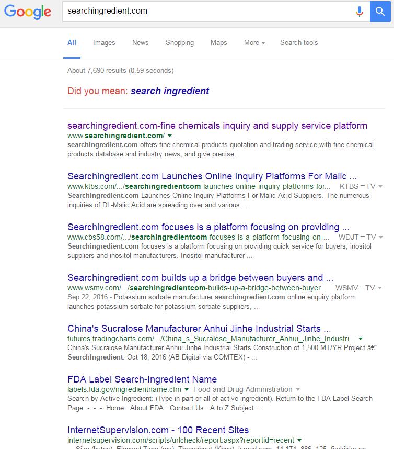Expand green arrow next to labels.fda.gov URL
The image size is (394, 449).
click(x=187, y=389)
